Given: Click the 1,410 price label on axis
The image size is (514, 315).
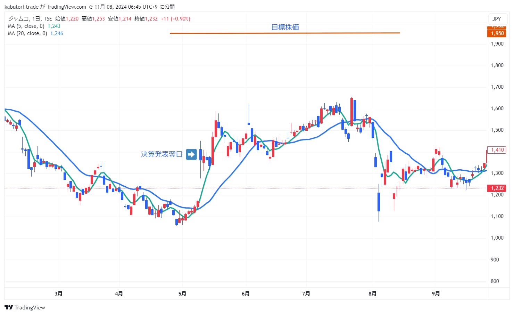Looking at the screenshot, I should tap(497, 150).
